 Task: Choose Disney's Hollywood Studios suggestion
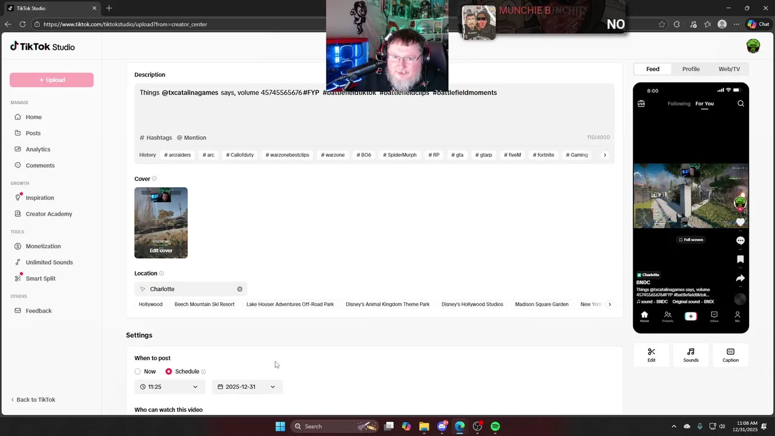point(472,305)
